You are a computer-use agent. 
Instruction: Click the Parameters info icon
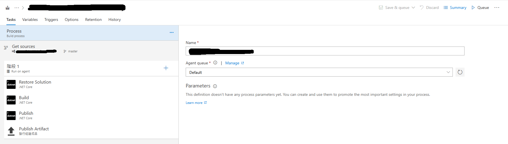click(x=215, y=86)
